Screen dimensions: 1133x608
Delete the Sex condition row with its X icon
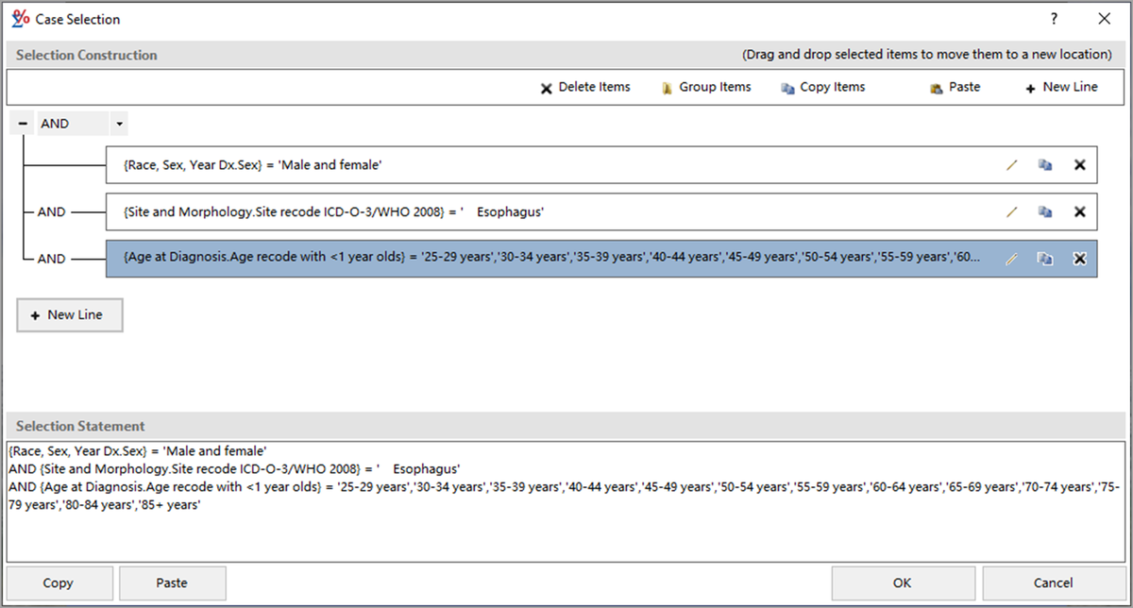1080,164
